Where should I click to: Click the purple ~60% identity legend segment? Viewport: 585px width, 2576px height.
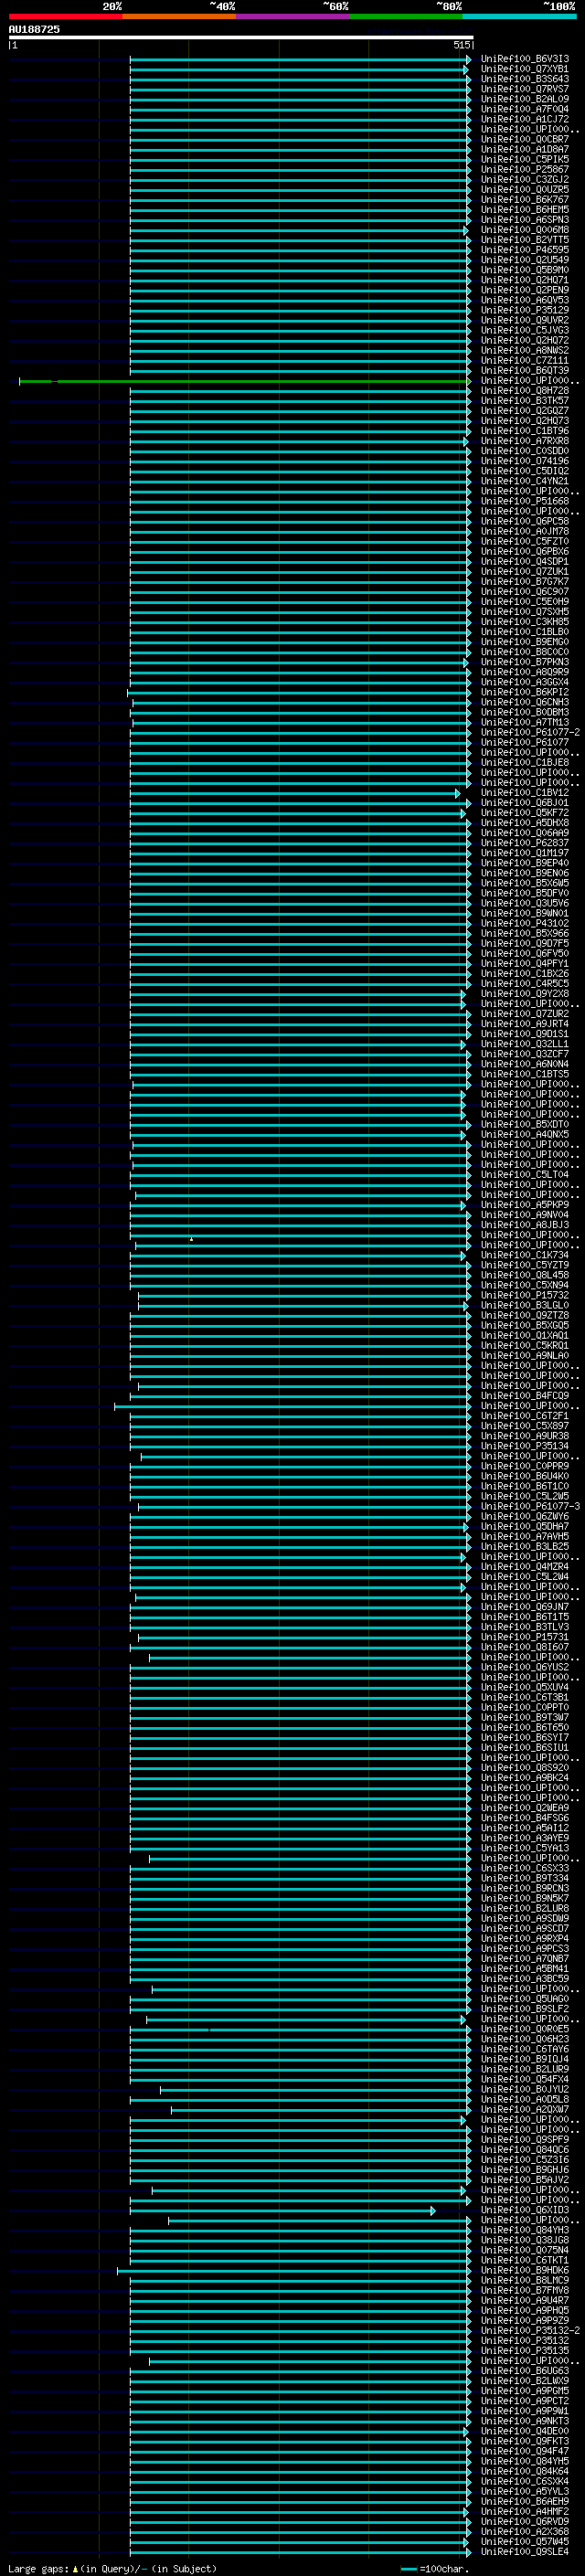[x=292, y=16]
